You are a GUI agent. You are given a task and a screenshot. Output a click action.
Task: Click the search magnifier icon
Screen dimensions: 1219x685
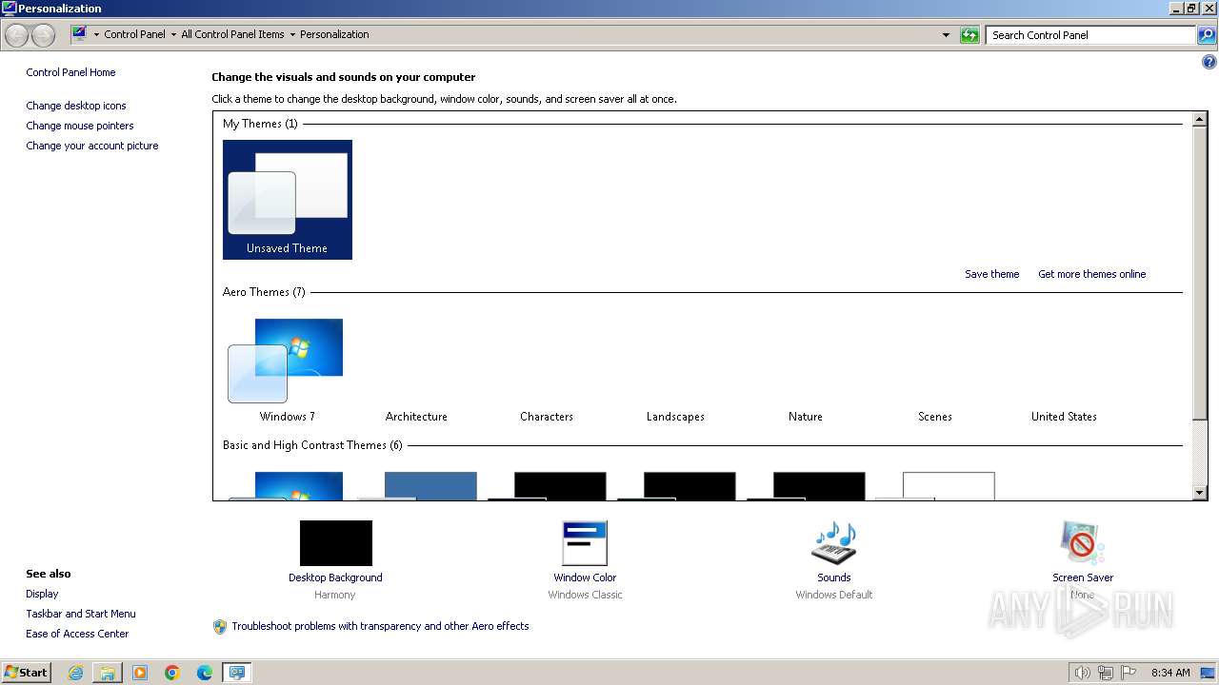(x=1207, y=35)
